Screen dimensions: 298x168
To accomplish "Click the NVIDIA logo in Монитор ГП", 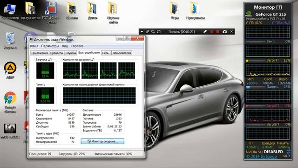I will [x=249, y=14].
